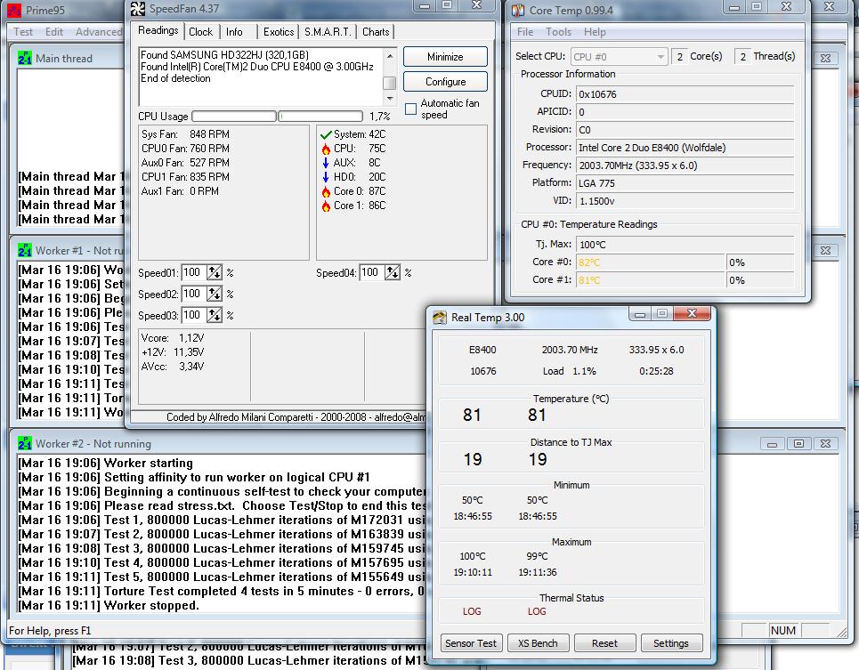Click the Core Temp title bar icon
The height and width of the screenshot is (670, 859).
click(x=518, y=11)
